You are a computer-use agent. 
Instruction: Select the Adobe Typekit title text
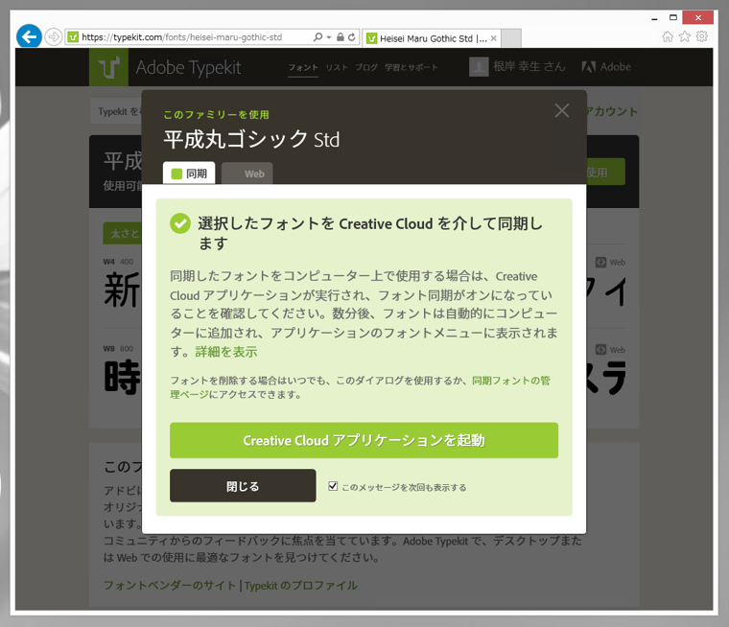click(188, 67)
